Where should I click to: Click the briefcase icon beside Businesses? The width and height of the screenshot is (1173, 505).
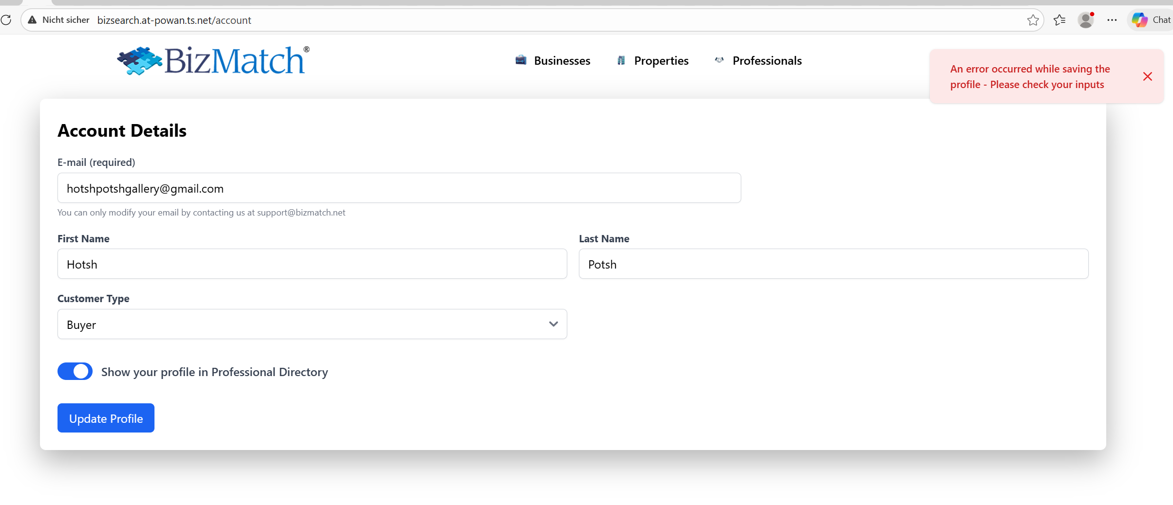[x=521, y=60]
